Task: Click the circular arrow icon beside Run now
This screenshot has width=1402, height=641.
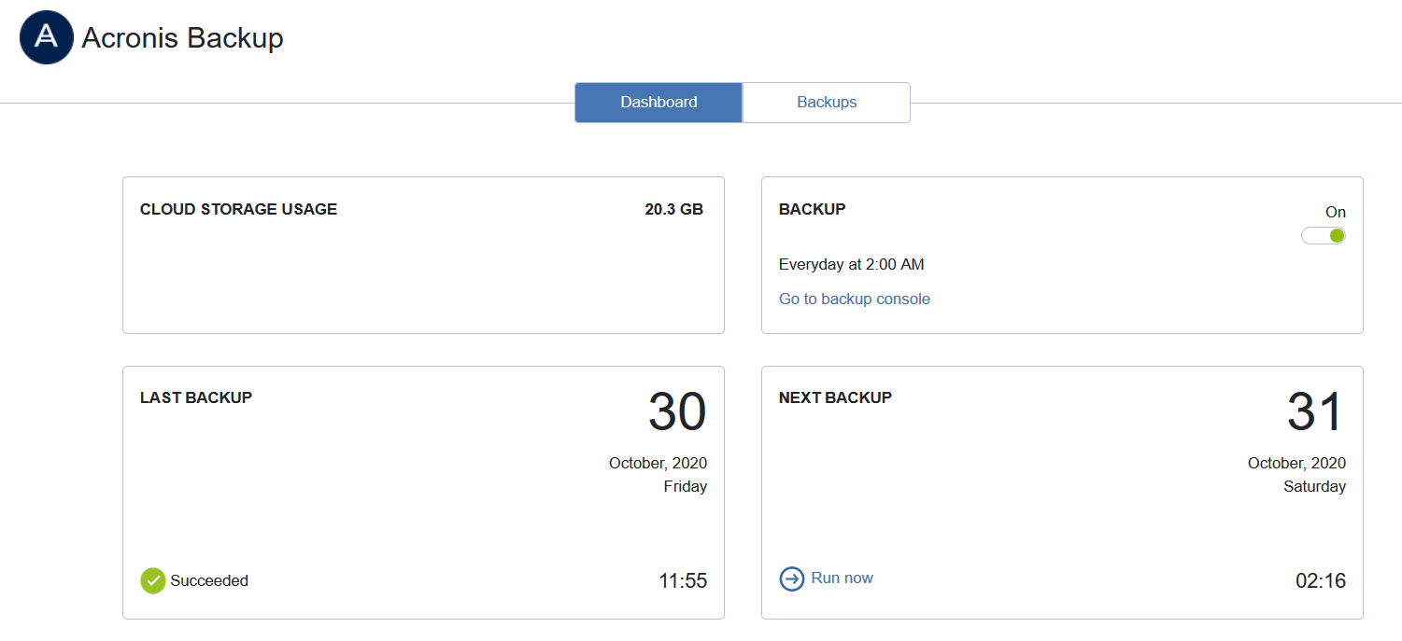Action: 791,578
